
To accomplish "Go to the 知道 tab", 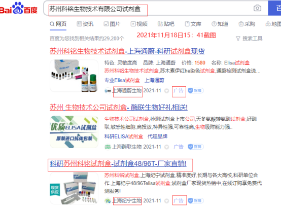I will pos(220,24).
